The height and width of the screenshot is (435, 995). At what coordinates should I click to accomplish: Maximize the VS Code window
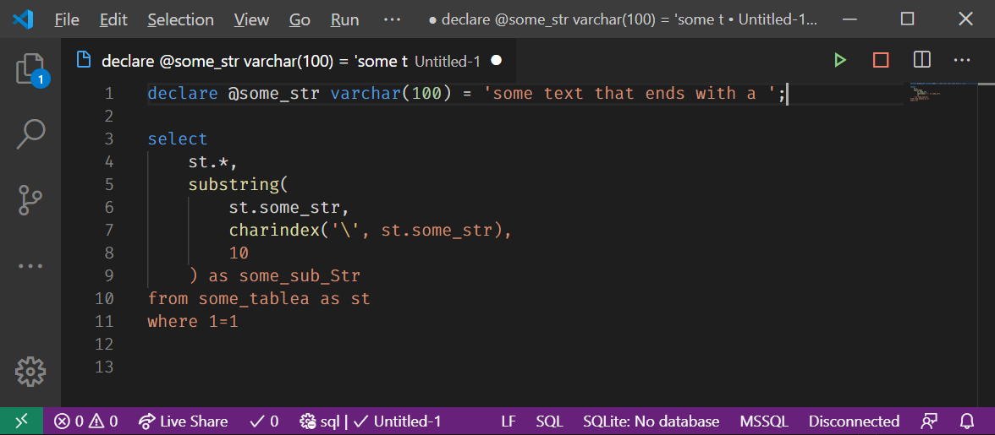(x=907, y=19)
